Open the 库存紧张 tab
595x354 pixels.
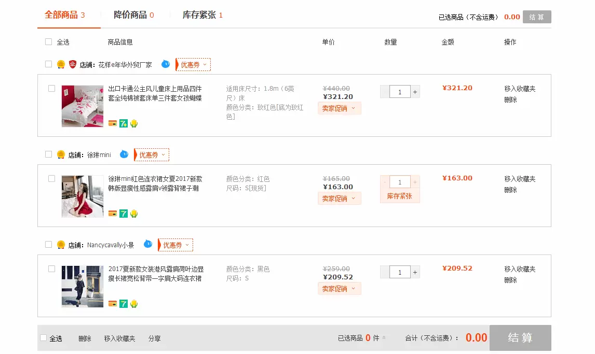[x=202, y=15]
